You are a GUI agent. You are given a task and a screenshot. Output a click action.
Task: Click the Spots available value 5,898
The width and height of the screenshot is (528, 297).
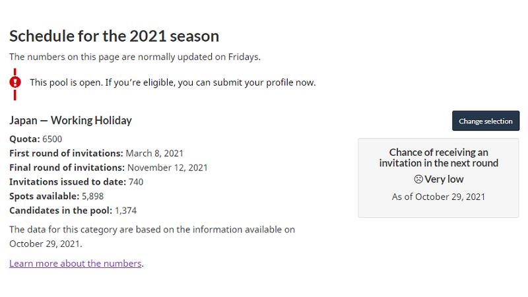[92, 196]
